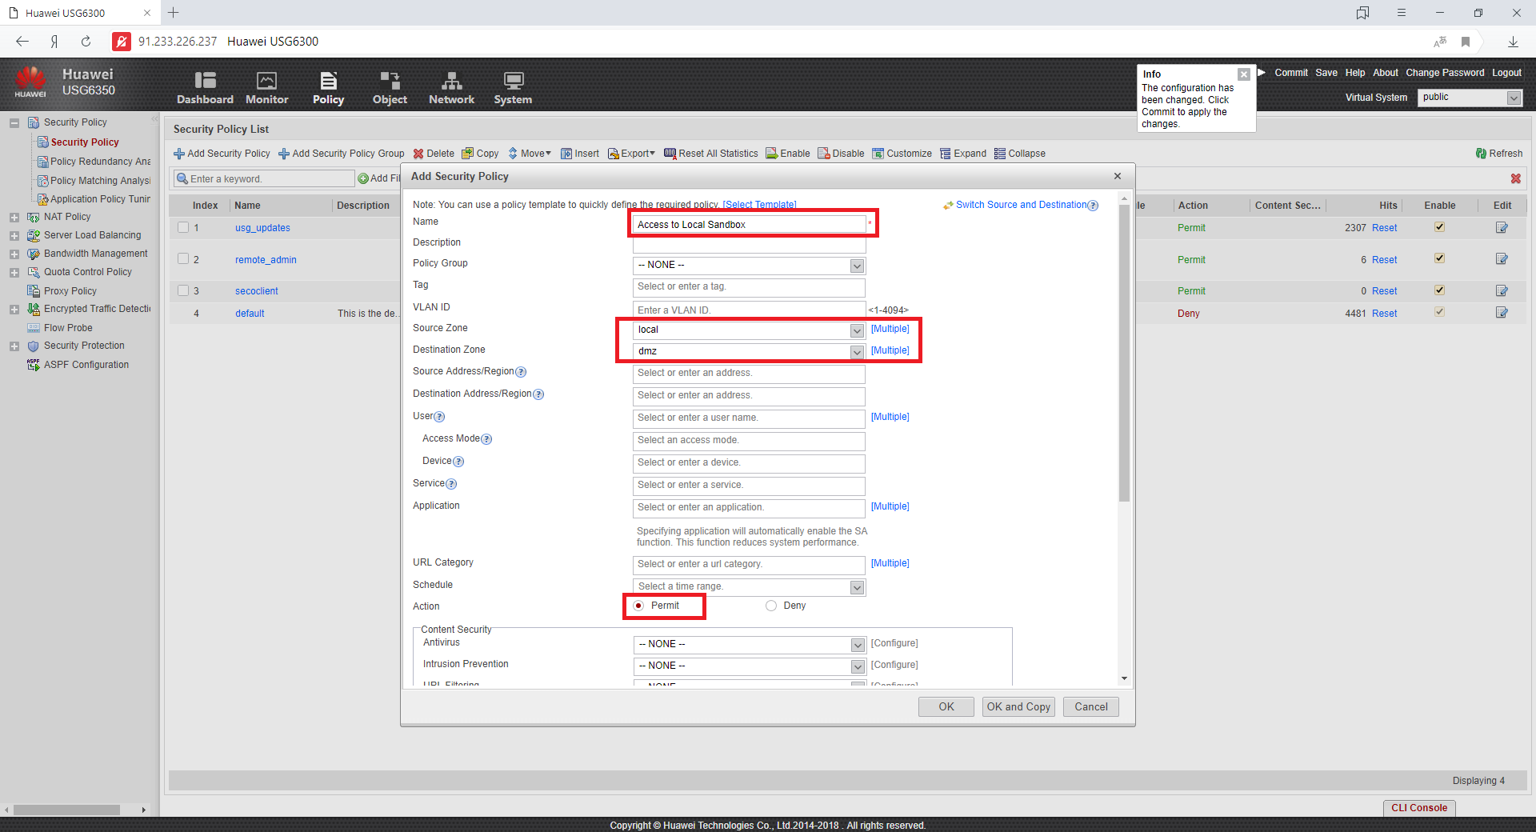Open the CLI Console button

pyautogui.click(x=1419, y=808)
